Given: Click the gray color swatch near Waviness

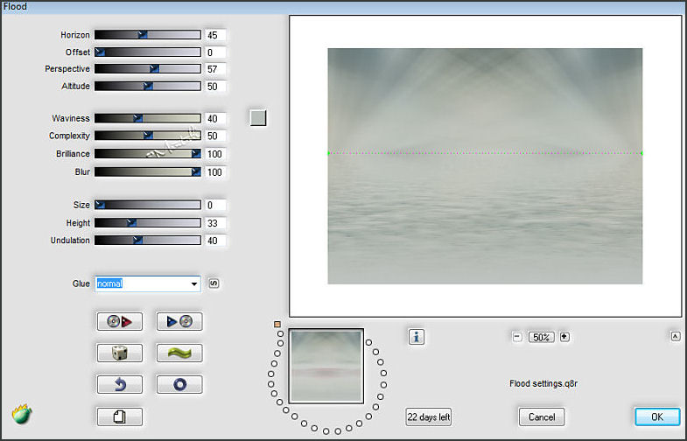Looking at the screenshot, I should [257, 117].
